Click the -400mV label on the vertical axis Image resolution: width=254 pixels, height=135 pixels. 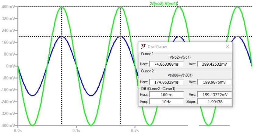point(7,126)
